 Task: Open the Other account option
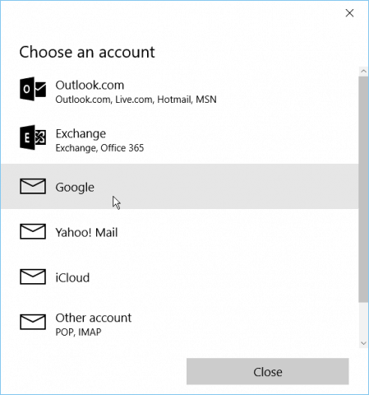(x=179, y=323)
